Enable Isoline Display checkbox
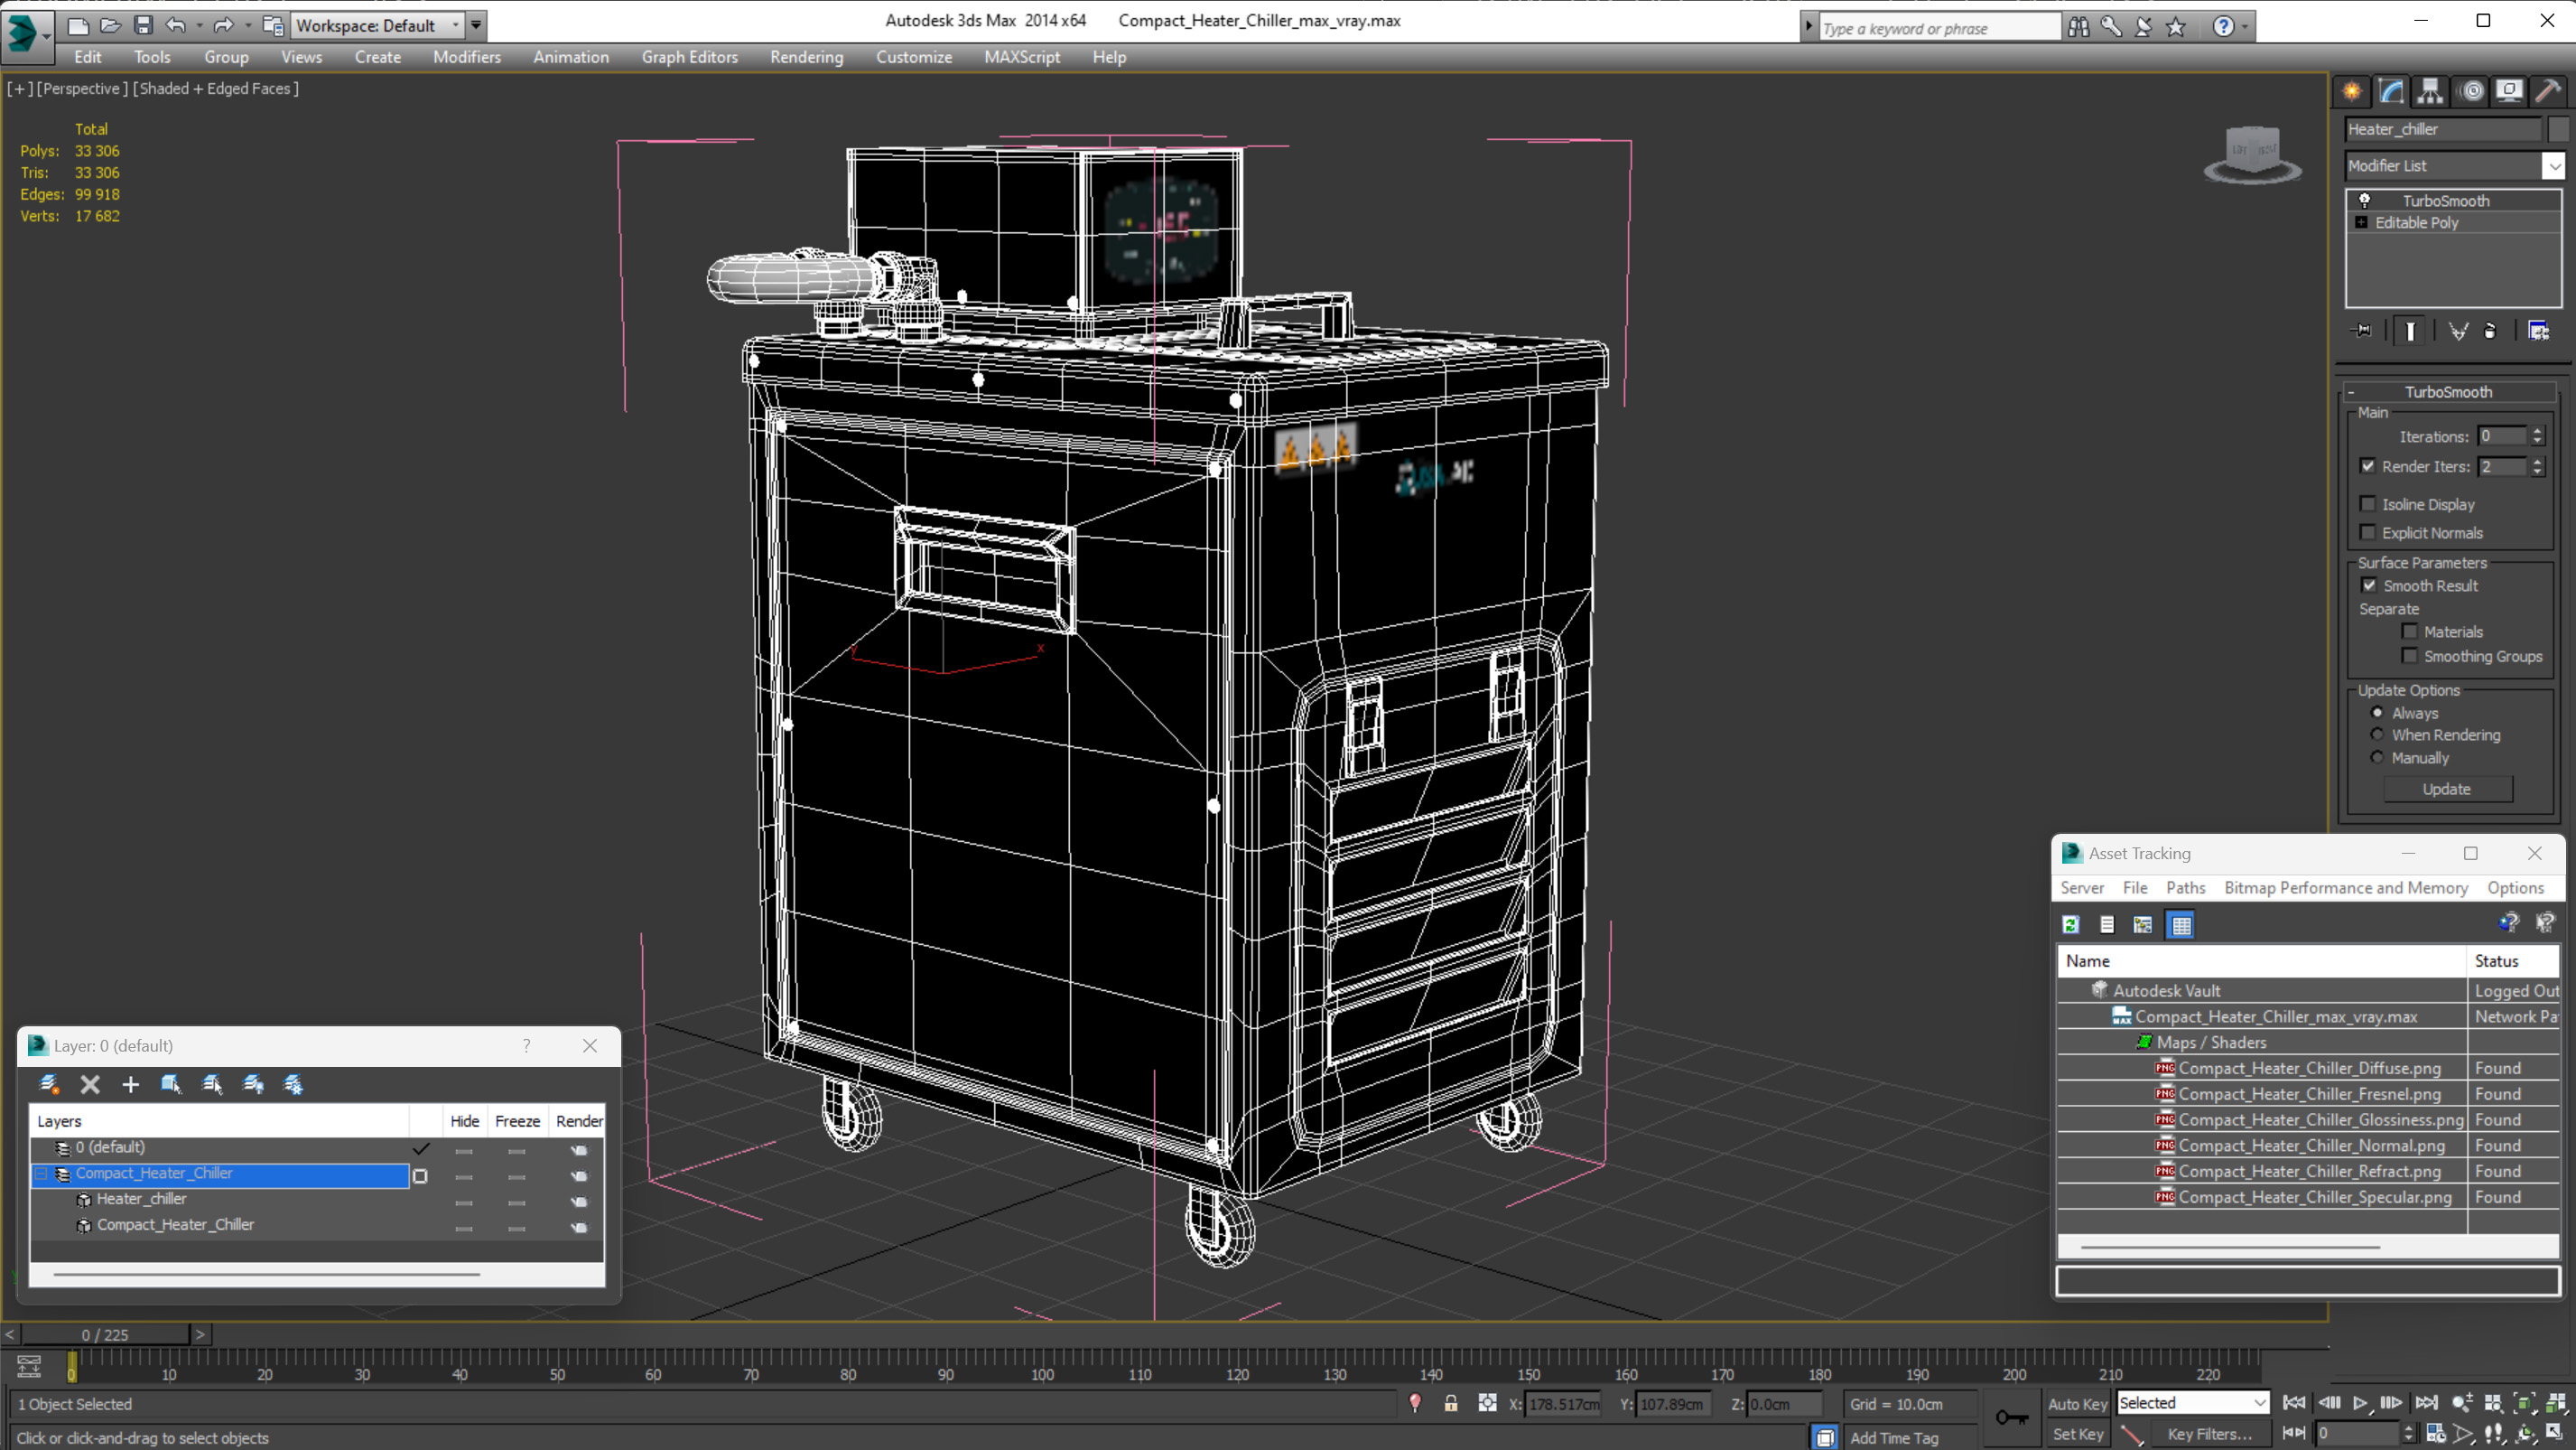The width and height of the screenshot is (2576, 1450). [x=2368, y=504]
